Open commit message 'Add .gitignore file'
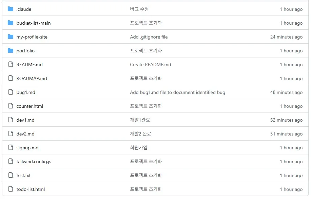This screenshot has height=199, width=312. point(149,37)
